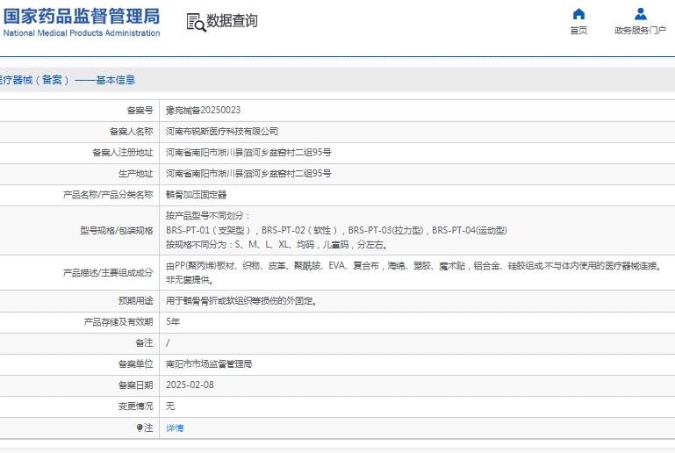Click filing authority 南阳市市场监督管理局
Image resolution: width=675 pixels, height=453 pixels.
209,364
